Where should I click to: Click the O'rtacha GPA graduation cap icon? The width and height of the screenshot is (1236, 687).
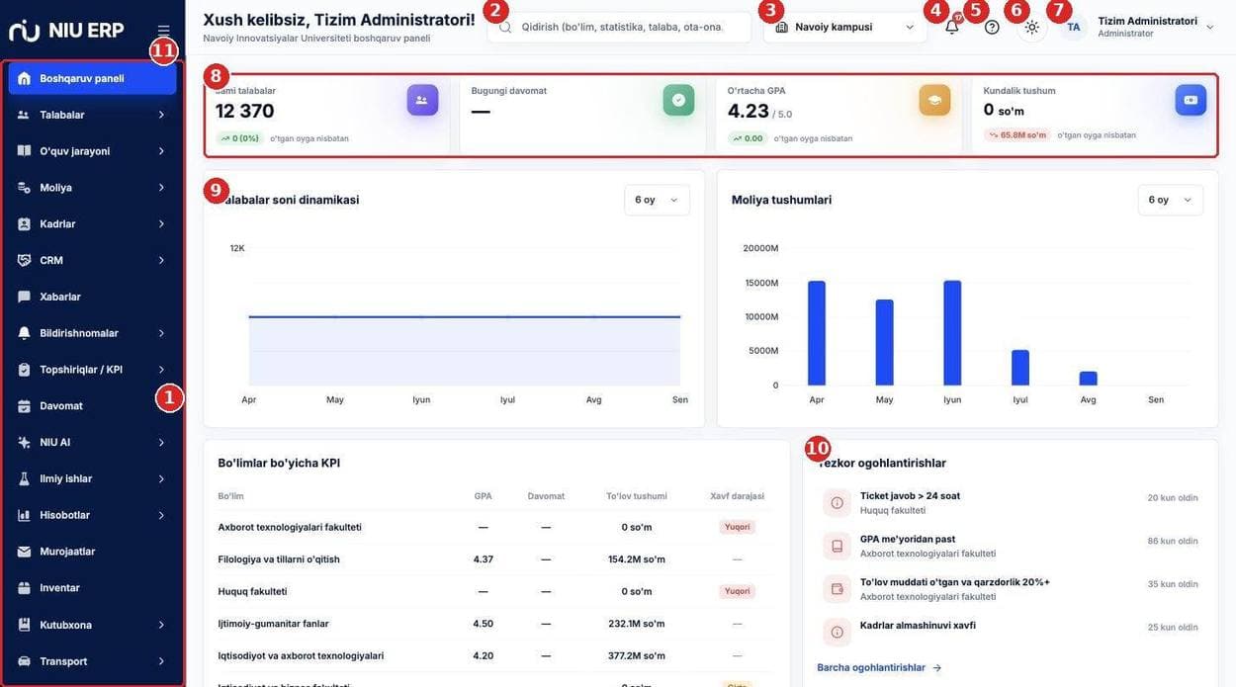click(934, 100)
